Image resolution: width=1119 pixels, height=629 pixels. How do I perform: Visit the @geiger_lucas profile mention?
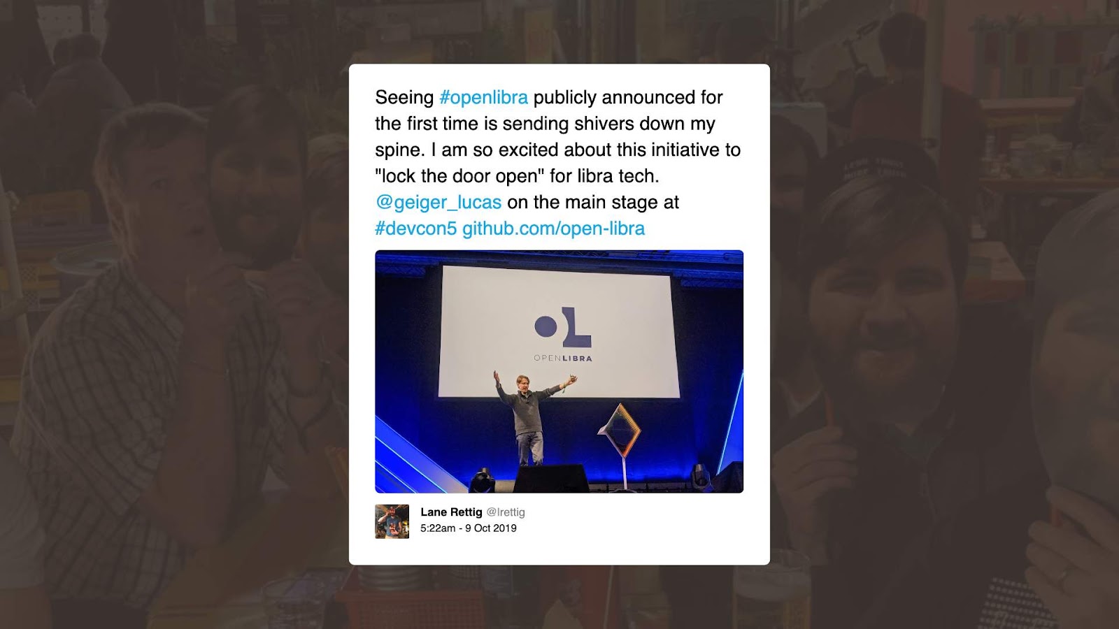439,202
